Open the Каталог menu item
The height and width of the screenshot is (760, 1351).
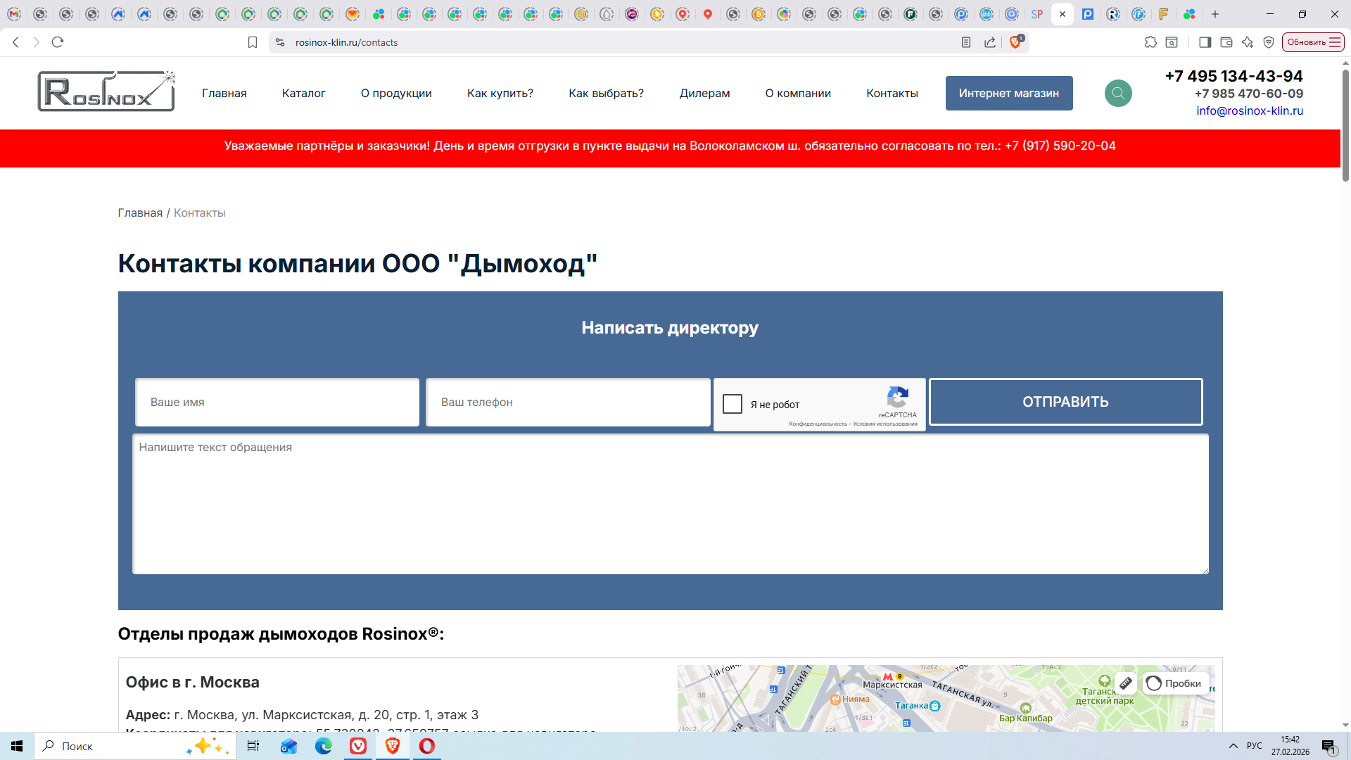coord(303,93)
